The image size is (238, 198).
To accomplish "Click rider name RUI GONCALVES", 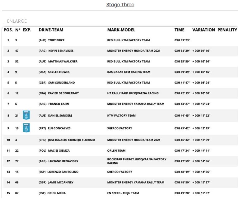I will [x=59, y=128].
